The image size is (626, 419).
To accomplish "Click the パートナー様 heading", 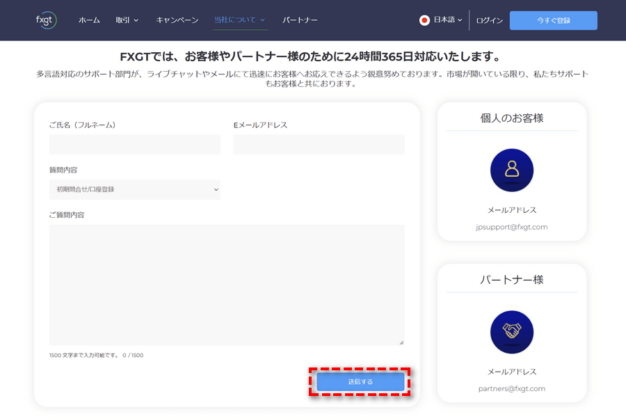I will pyautogui.click(x=512, y=280).
